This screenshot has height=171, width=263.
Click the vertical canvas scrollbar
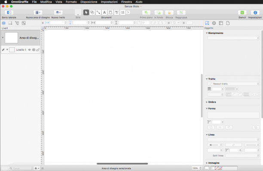point(202,96)
